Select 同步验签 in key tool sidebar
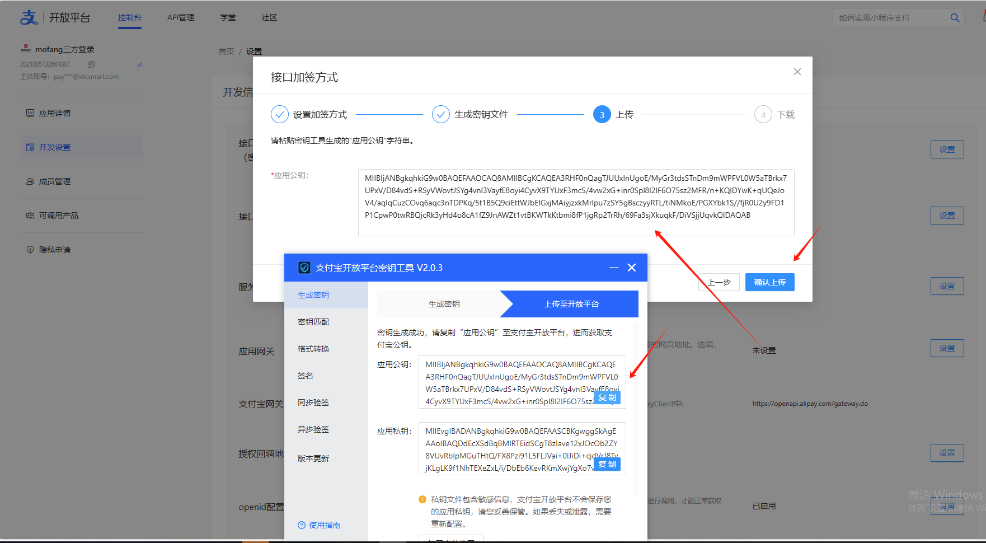Image resolution: width=986 pixels, height=543 pixels. [326, 402]
